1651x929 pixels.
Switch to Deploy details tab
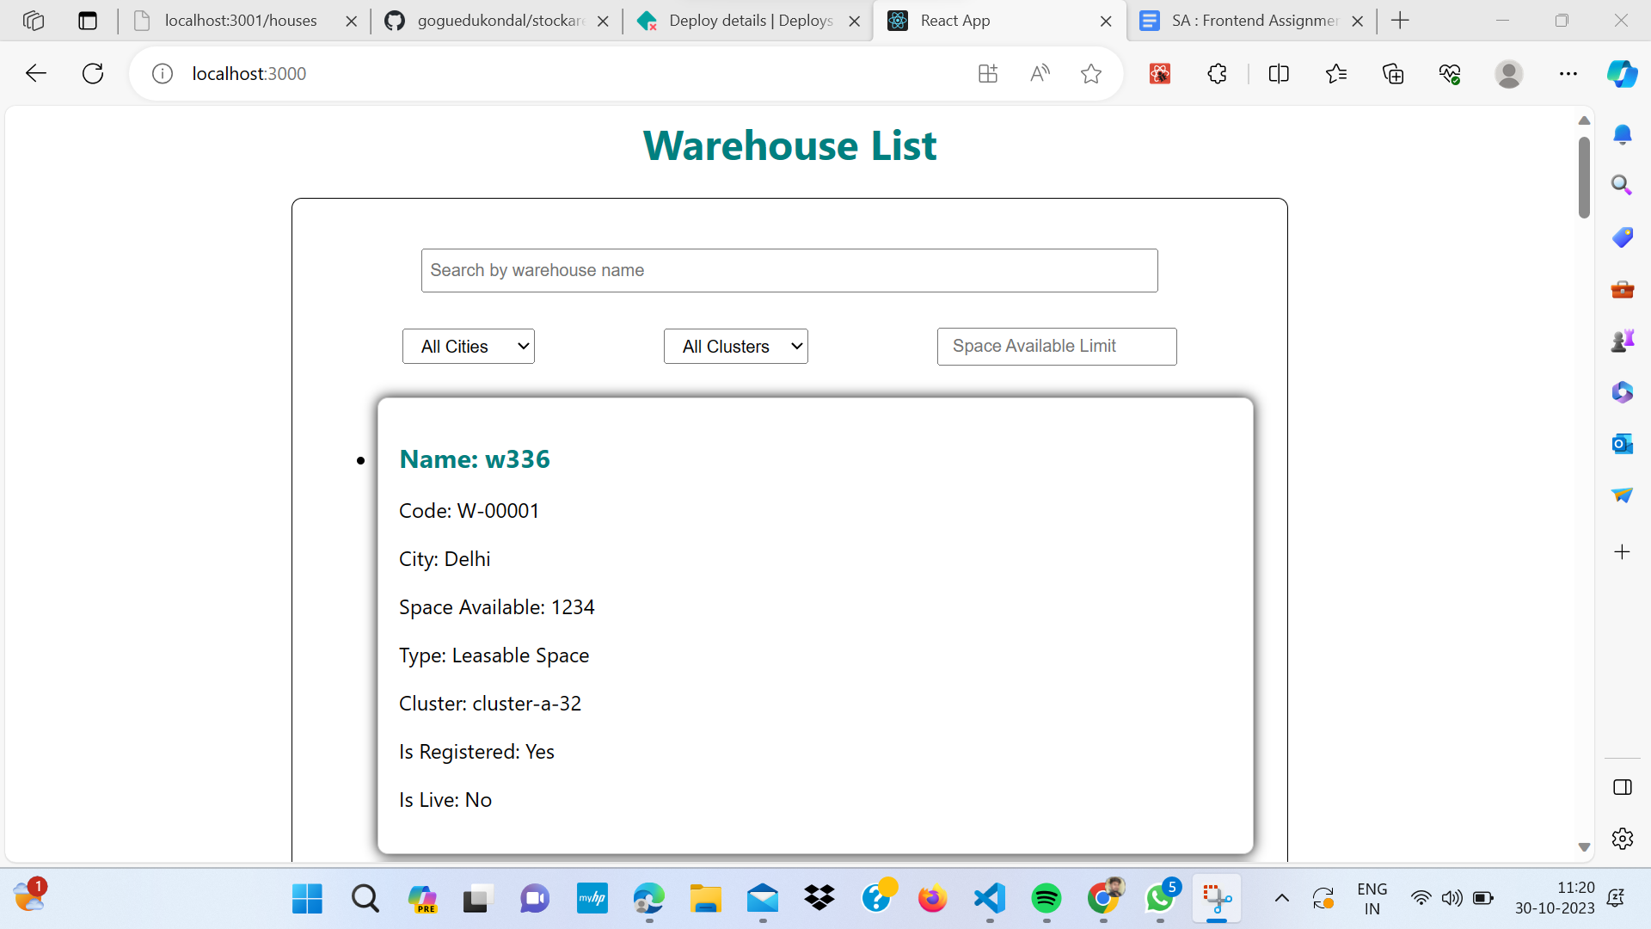point(750,21)
